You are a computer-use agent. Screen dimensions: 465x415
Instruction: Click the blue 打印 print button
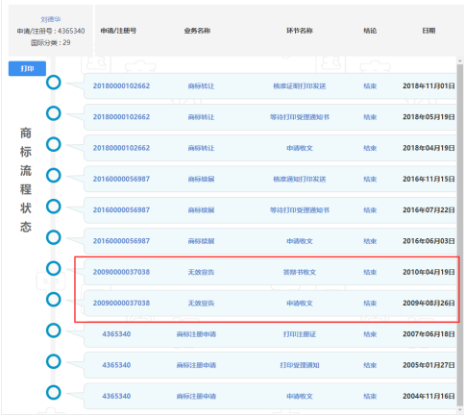point(27,68)
